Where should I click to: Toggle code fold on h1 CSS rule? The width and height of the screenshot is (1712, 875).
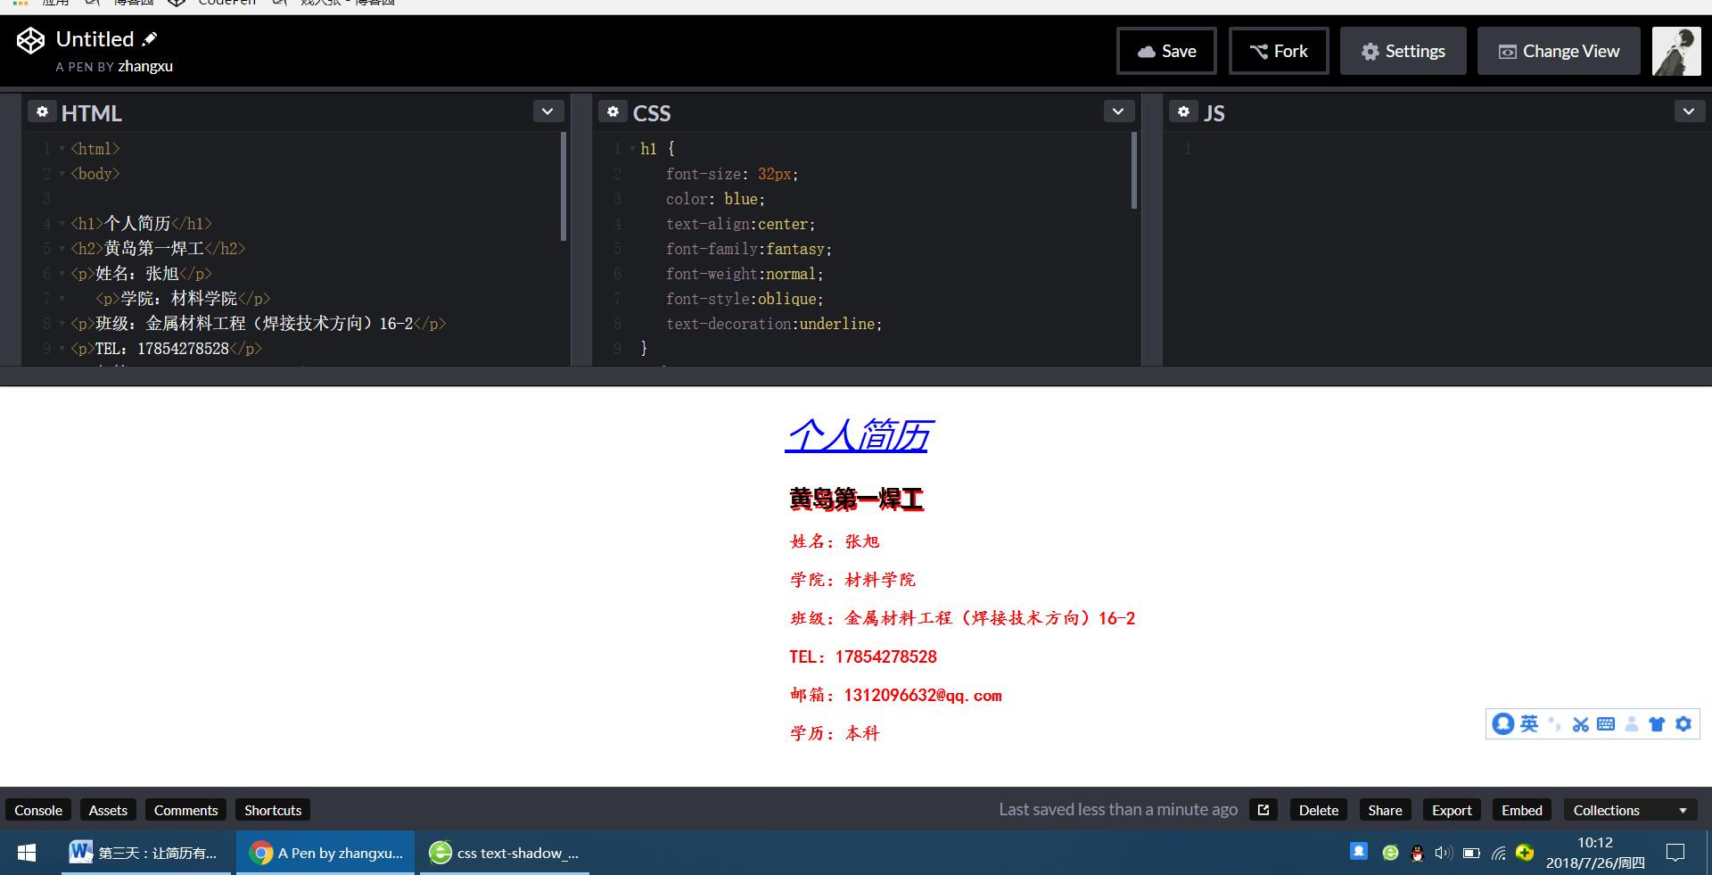pos(632,149)
